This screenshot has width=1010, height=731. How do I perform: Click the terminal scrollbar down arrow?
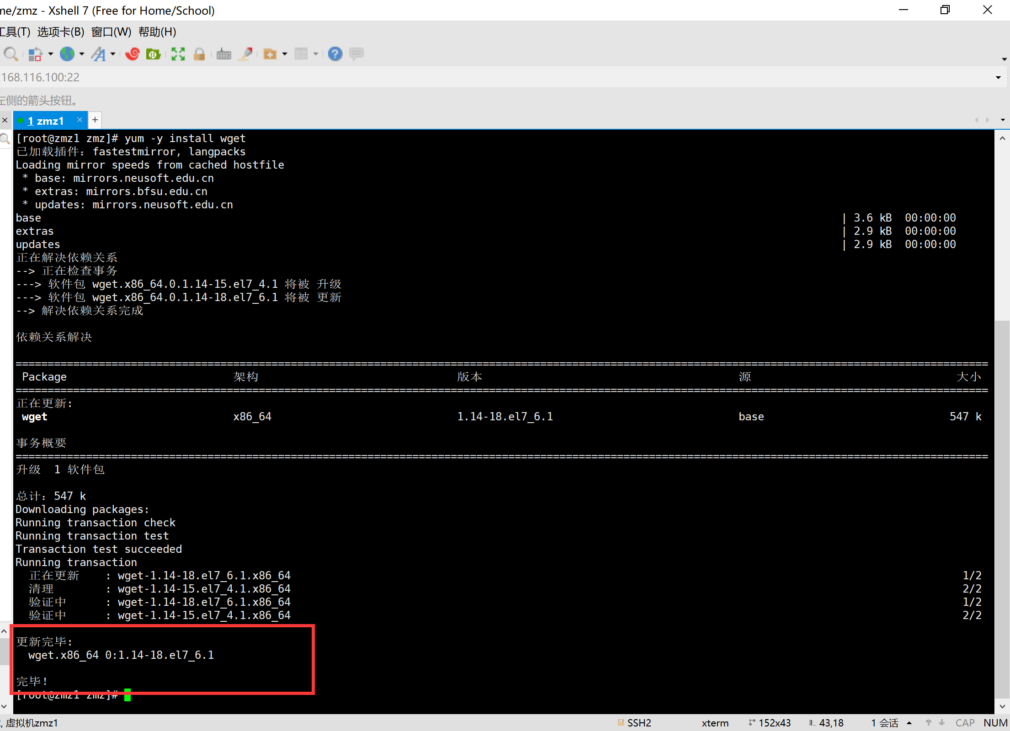pyautogui.click(x=1002, y=706)
